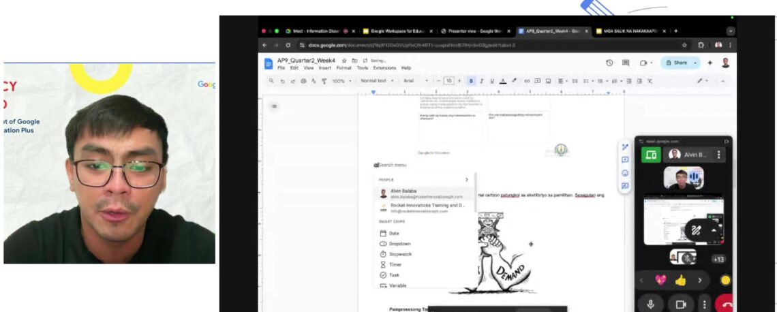Image resolution: width=777 pixels, height=312 pixels.
Task: Star the AP9_Quarter2_Week4 document
Action: (x=344, y=61)
